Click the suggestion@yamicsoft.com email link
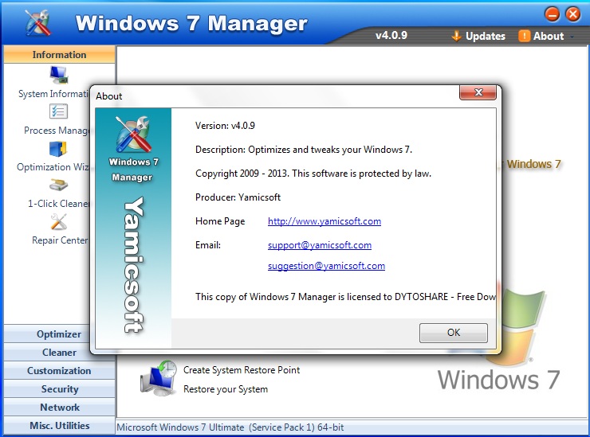 point(326,266)
